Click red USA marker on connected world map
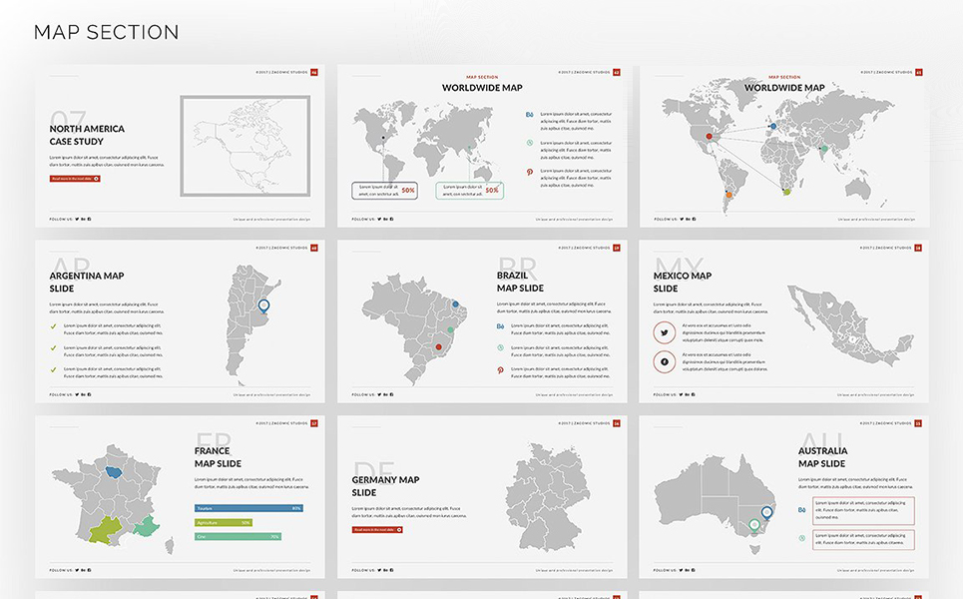Screen dimensions: 963x599 [710, 136]
